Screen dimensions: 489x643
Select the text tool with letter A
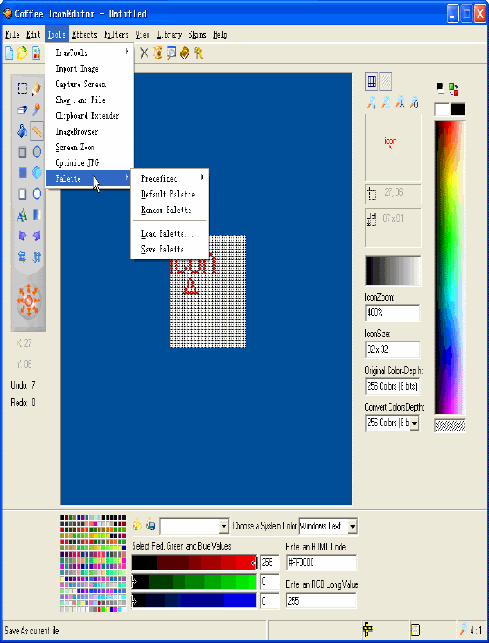(23, 215)
